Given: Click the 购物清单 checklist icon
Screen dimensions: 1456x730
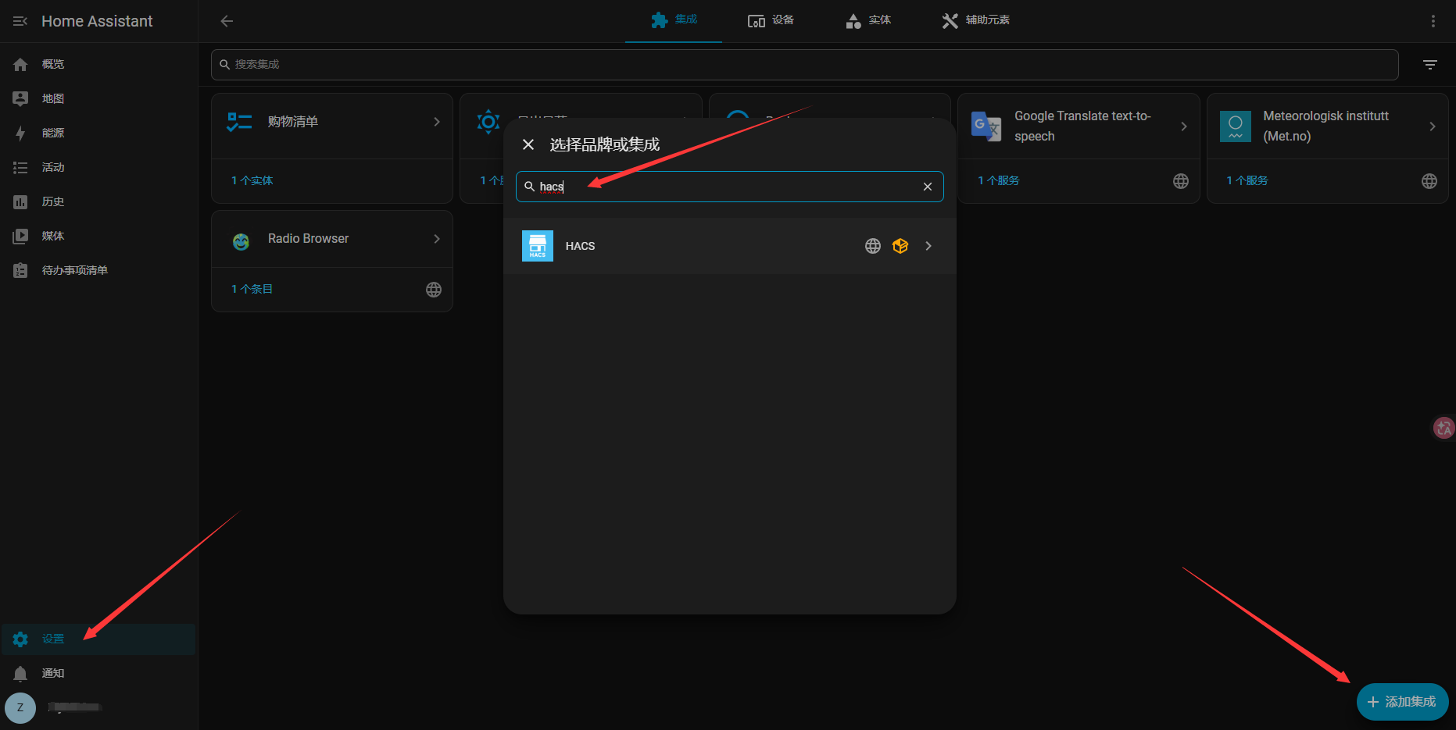Looking at the screenshot, I should tap(239, 122).
